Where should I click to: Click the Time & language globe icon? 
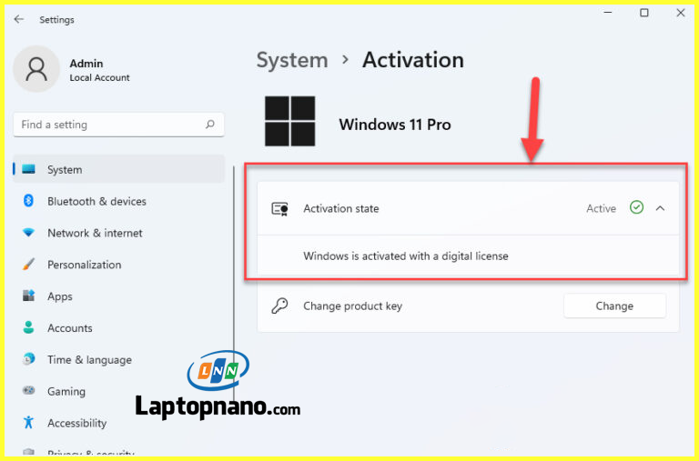(x=28, y=359)
